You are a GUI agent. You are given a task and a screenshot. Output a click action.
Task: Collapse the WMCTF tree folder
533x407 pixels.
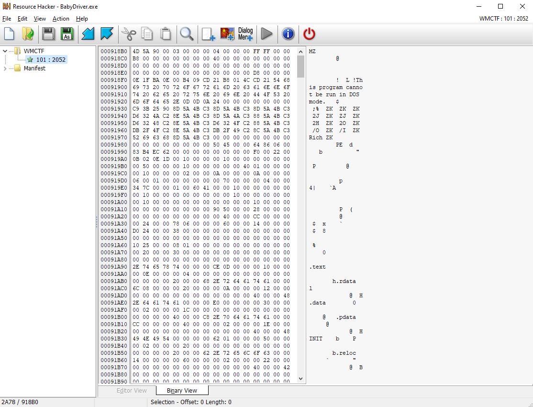[x=5, y=51]
